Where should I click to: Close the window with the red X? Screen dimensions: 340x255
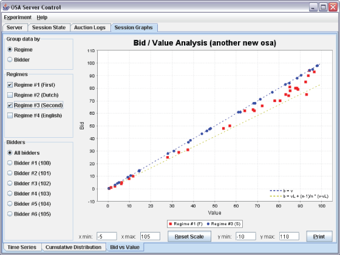(x=333, y=7)
